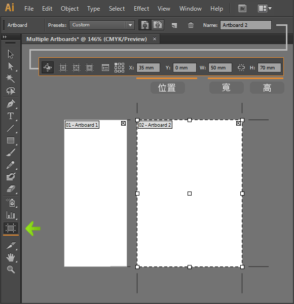Screen dimensions: 294x304
Task: Select the Eraser tool
Action: pyautogui.click(x=11, y=189)
